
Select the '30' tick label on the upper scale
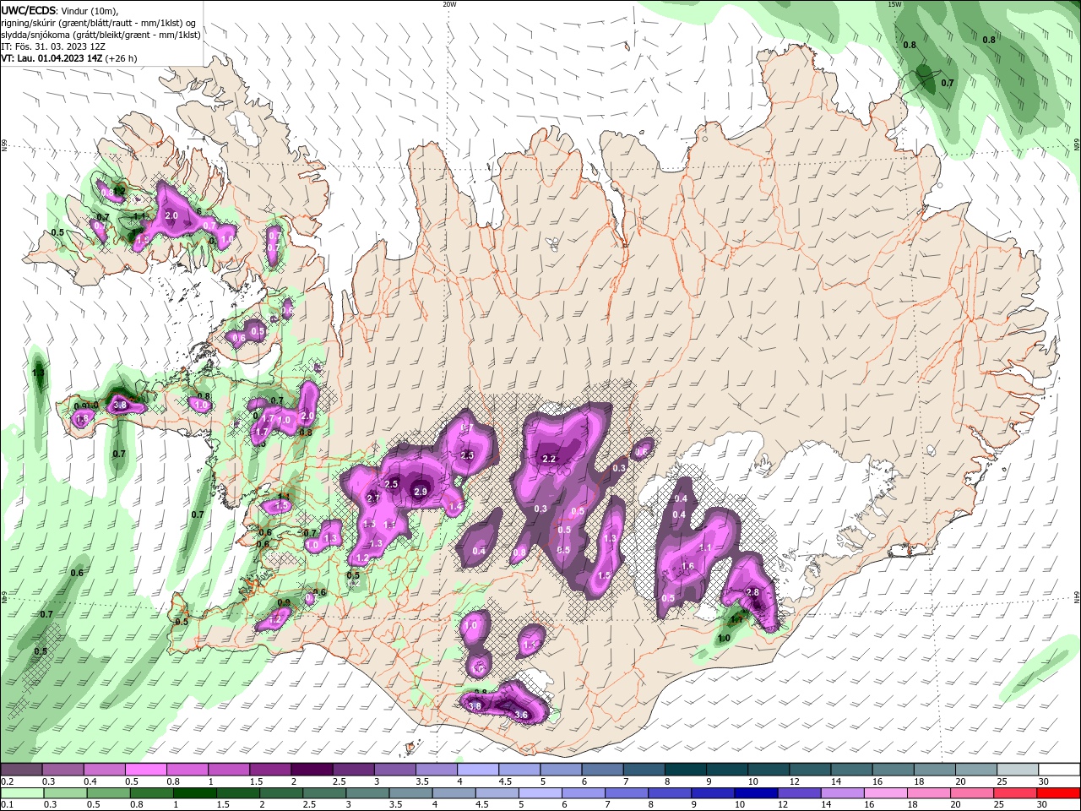click(x=1044, y=781)
